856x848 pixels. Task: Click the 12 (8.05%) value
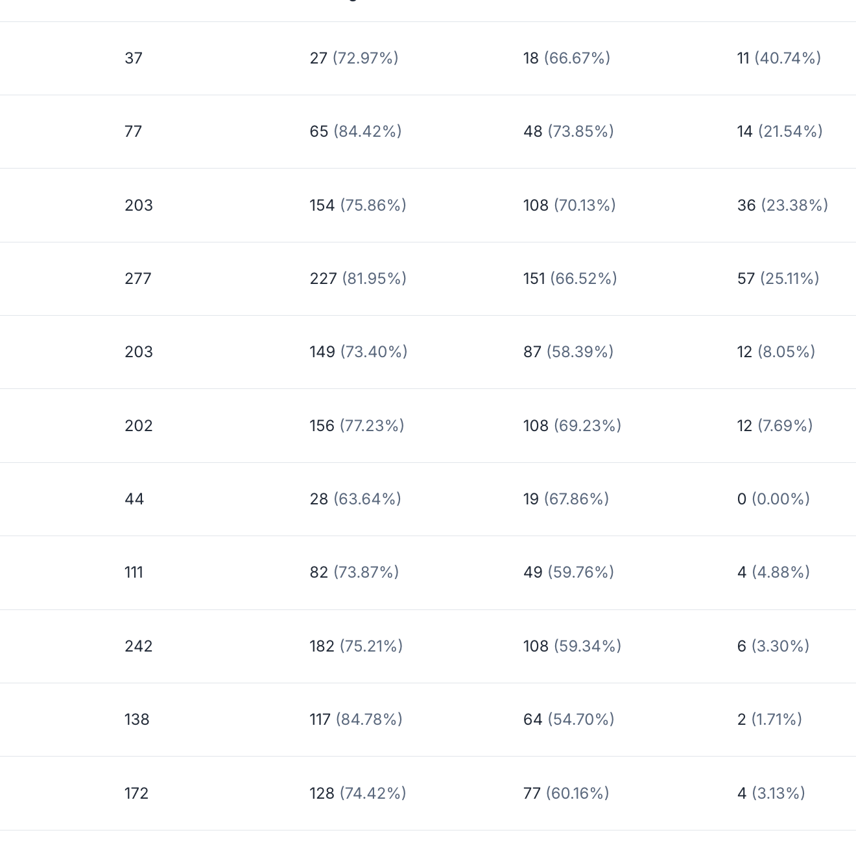tap(776, 352)
